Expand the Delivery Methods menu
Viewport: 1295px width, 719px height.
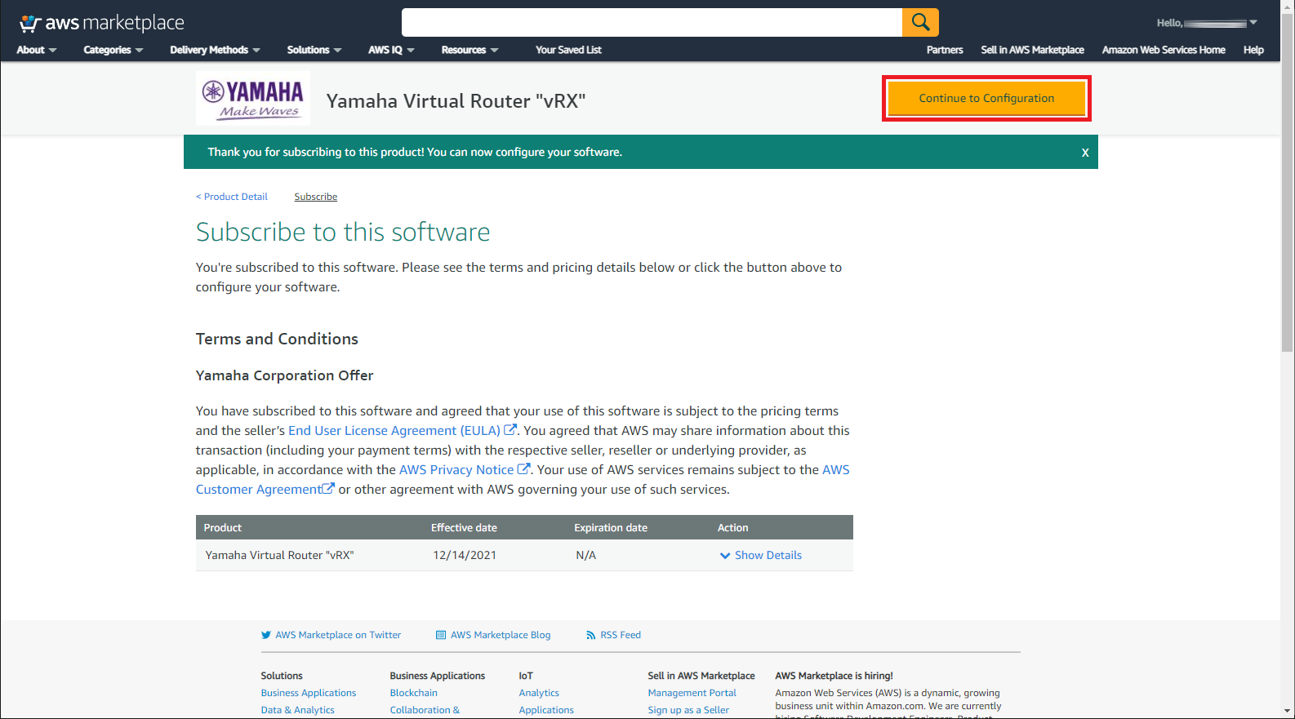(x=215, y=50)
